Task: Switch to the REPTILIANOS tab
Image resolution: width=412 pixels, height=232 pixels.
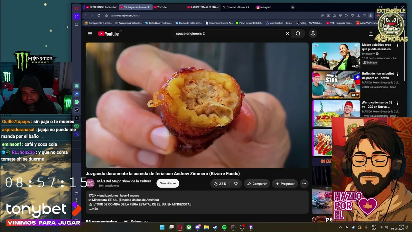Action: (x=101, y=7)
